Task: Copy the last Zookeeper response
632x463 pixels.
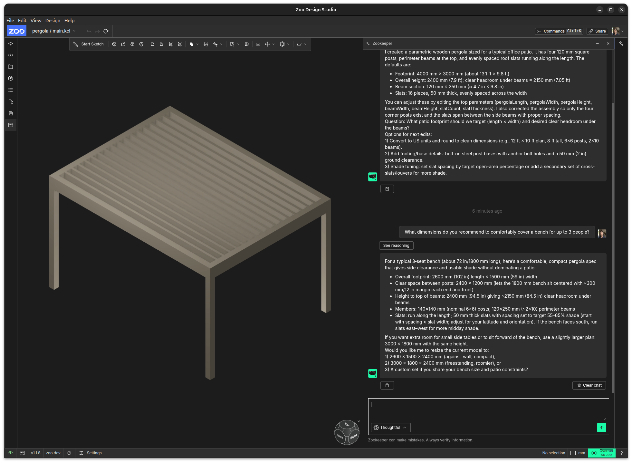Action: point(387,385)
